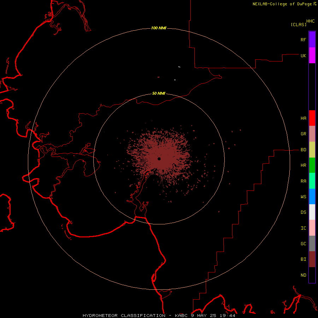Image resolution: width=318 pixels, height=318 pixels.
Task: Click the 'DS' legend label
Action: [303, 212]
